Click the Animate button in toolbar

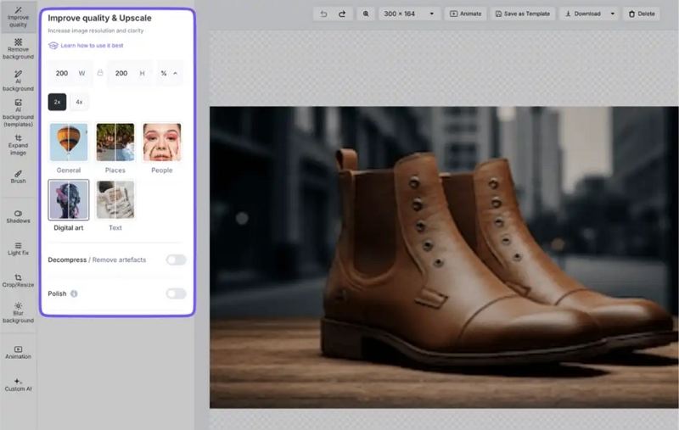coord(465,14)
